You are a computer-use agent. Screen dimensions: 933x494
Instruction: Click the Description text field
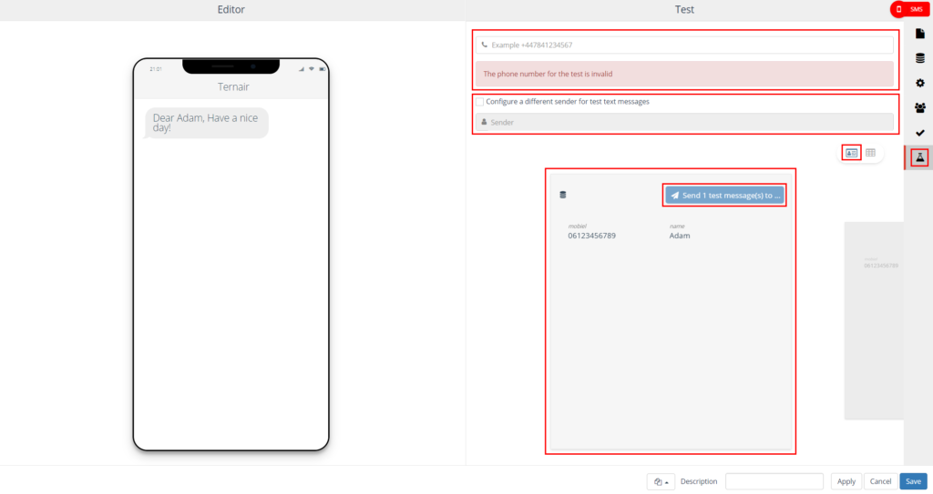(774, 481)
